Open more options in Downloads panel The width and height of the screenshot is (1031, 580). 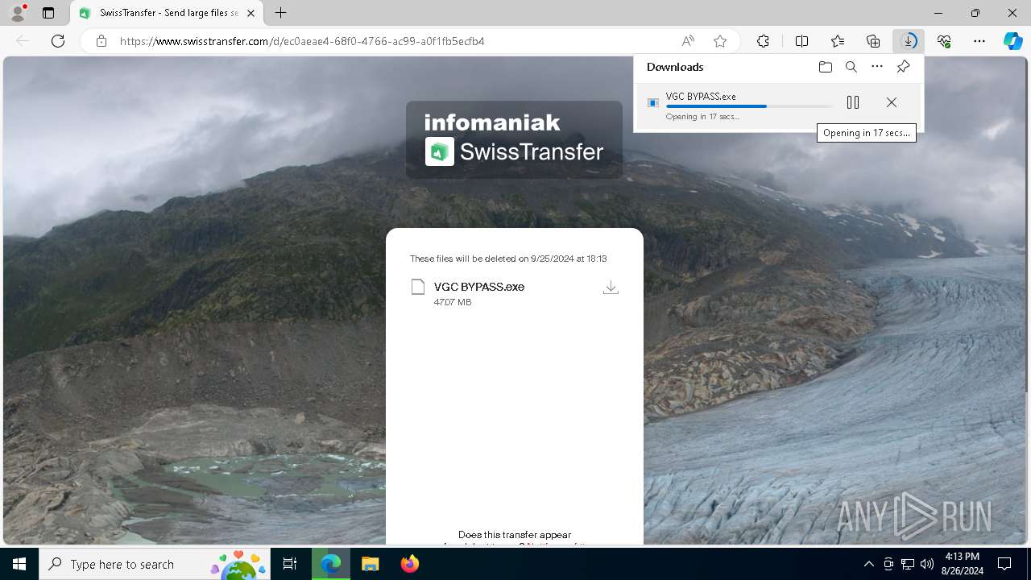pyautogui.click(x=877, y=67)
